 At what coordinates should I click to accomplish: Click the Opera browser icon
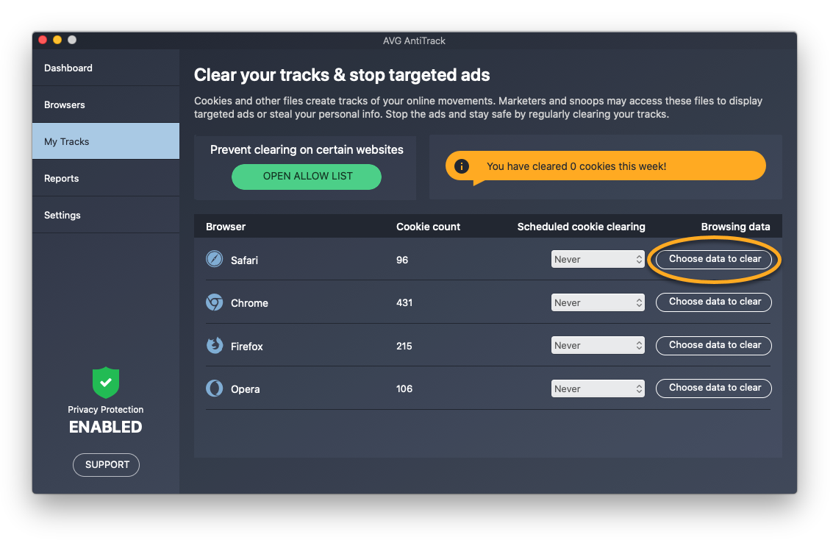[214, 388]
